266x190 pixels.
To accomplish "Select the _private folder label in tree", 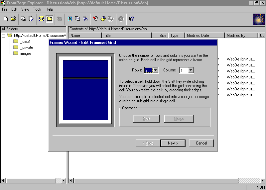I will tap(27, 47).
